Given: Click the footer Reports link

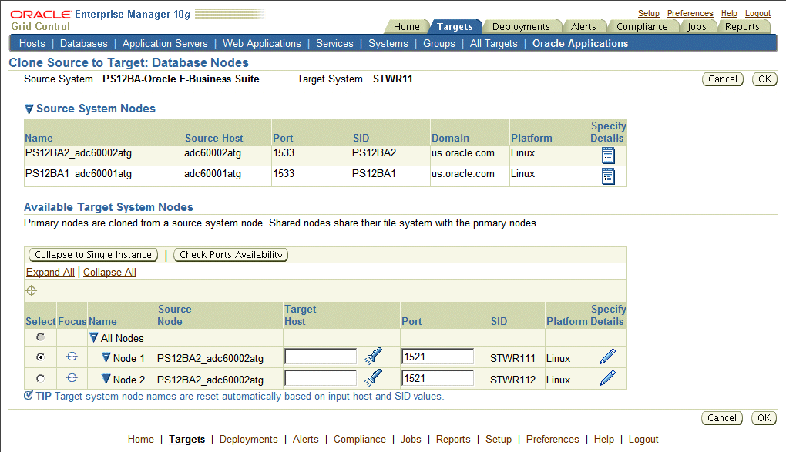Looking at the screenshot, I should (x=453, y=440).
